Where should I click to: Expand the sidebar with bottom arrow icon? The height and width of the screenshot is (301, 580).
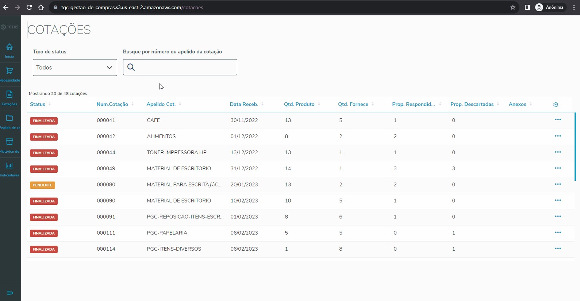click(x=10, y=293)
